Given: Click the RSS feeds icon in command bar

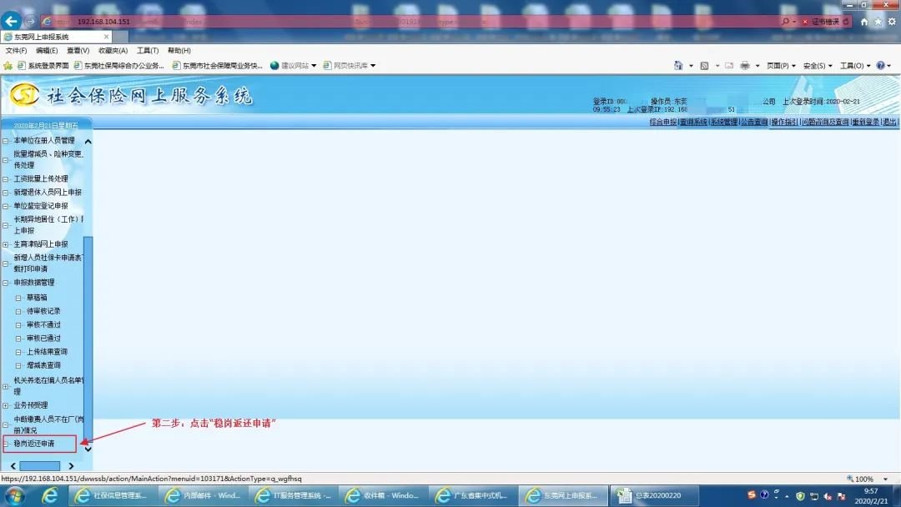Looking at the screenshot, I should click(704, 65).
